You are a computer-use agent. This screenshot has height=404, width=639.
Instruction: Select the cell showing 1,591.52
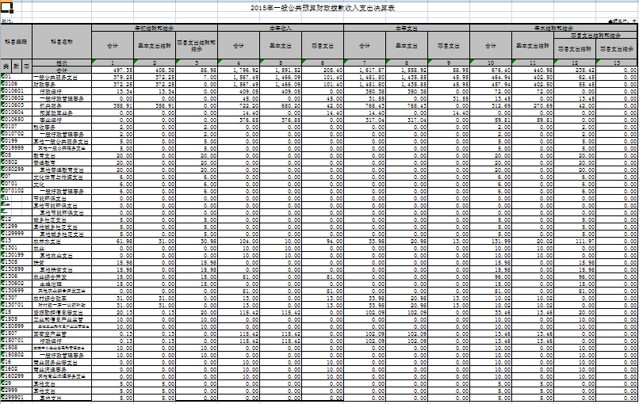281,70
